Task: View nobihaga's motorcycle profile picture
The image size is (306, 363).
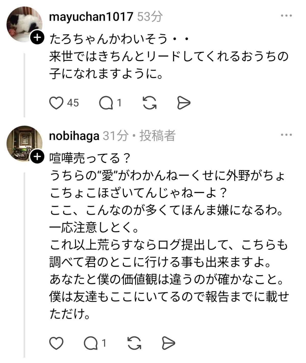Action: (x=23, y=143)
